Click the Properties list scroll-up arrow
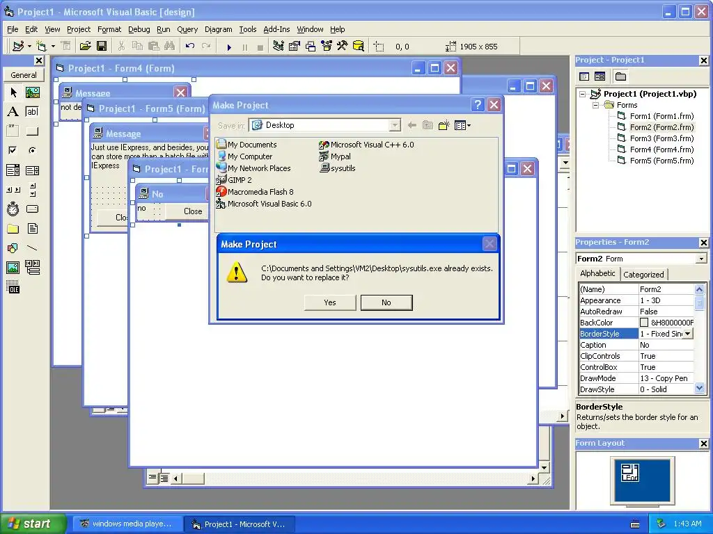 [x=699, y=289]
